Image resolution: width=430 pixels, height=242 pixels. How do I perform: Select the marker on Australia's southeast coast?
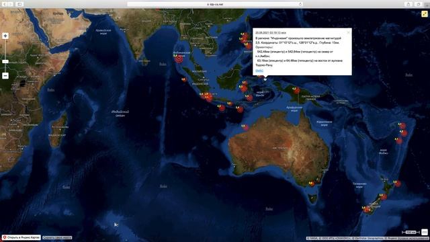312,184
